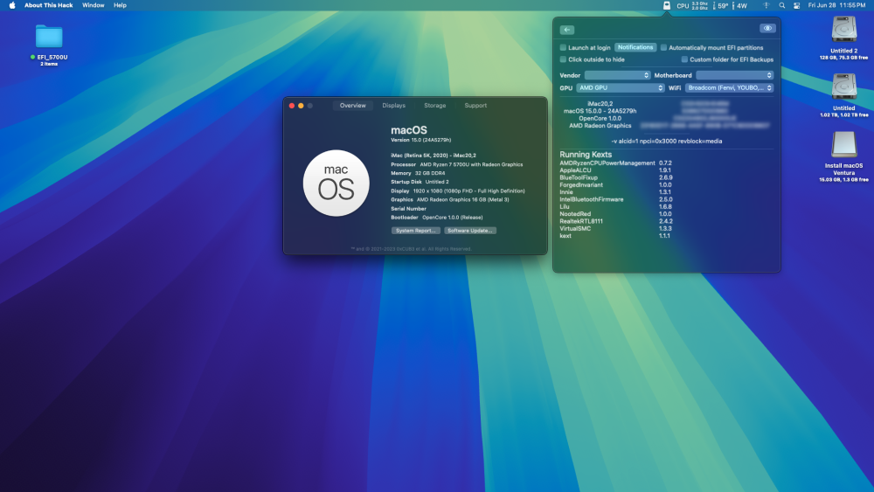Enable Launch at login checkbox
This screenshot has width=874, height=492.
click(x=563, y=47)
